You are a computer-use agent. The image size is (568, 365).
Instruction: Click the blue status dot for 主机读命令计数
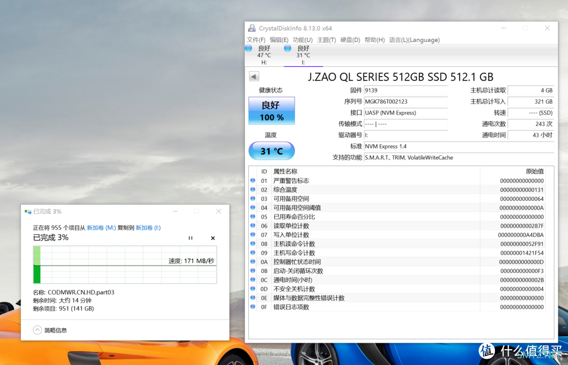[x=253, y=244]
